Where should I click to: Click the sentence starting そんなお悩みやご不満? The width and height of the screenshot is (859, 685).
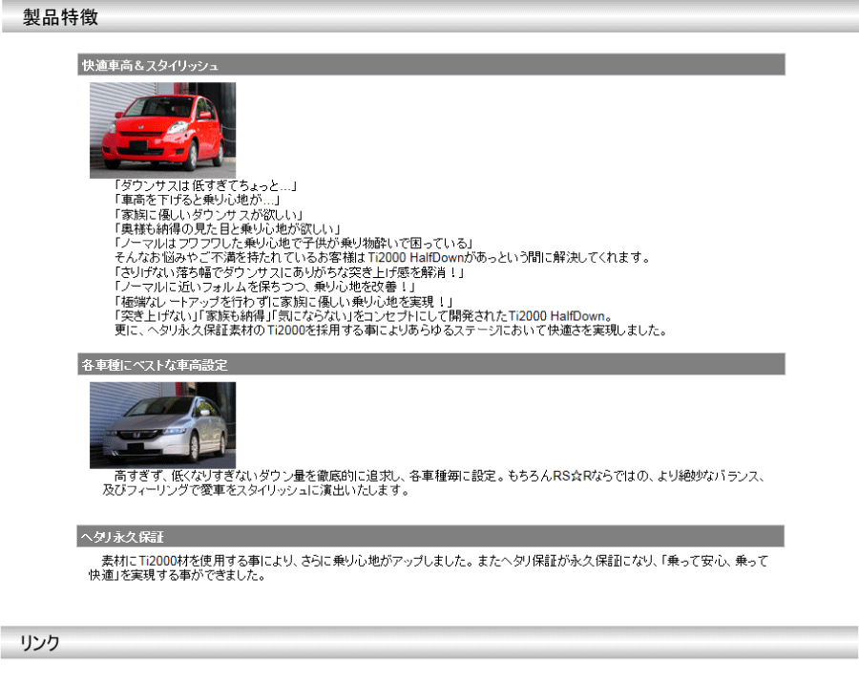pos(383,257)
